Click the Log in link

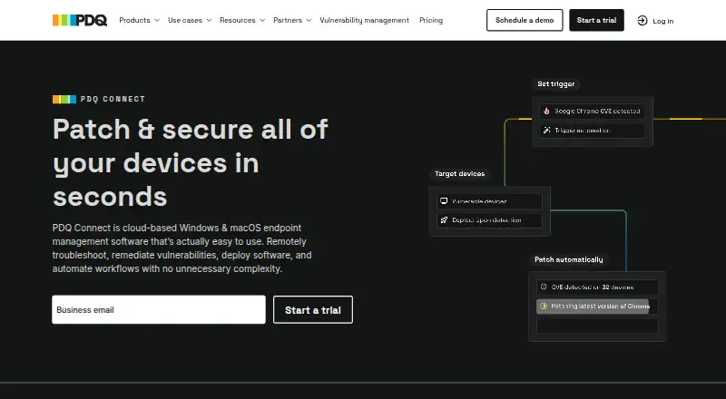point(655,21)
